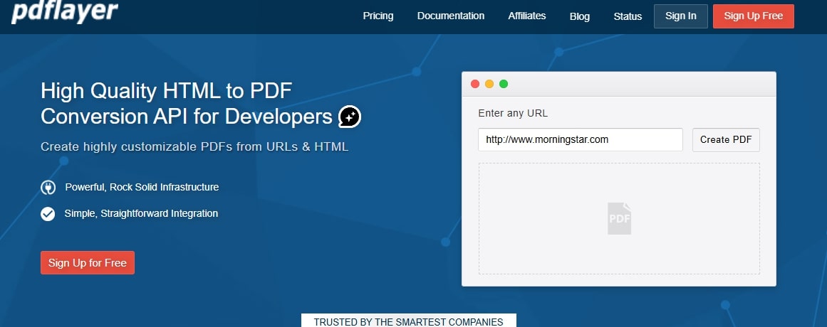Click 'TRUSTED BY THE SMARTEST COMPANIES' banner
The height and width of the screenshot is (327, 827).
[x=409, y=321]
